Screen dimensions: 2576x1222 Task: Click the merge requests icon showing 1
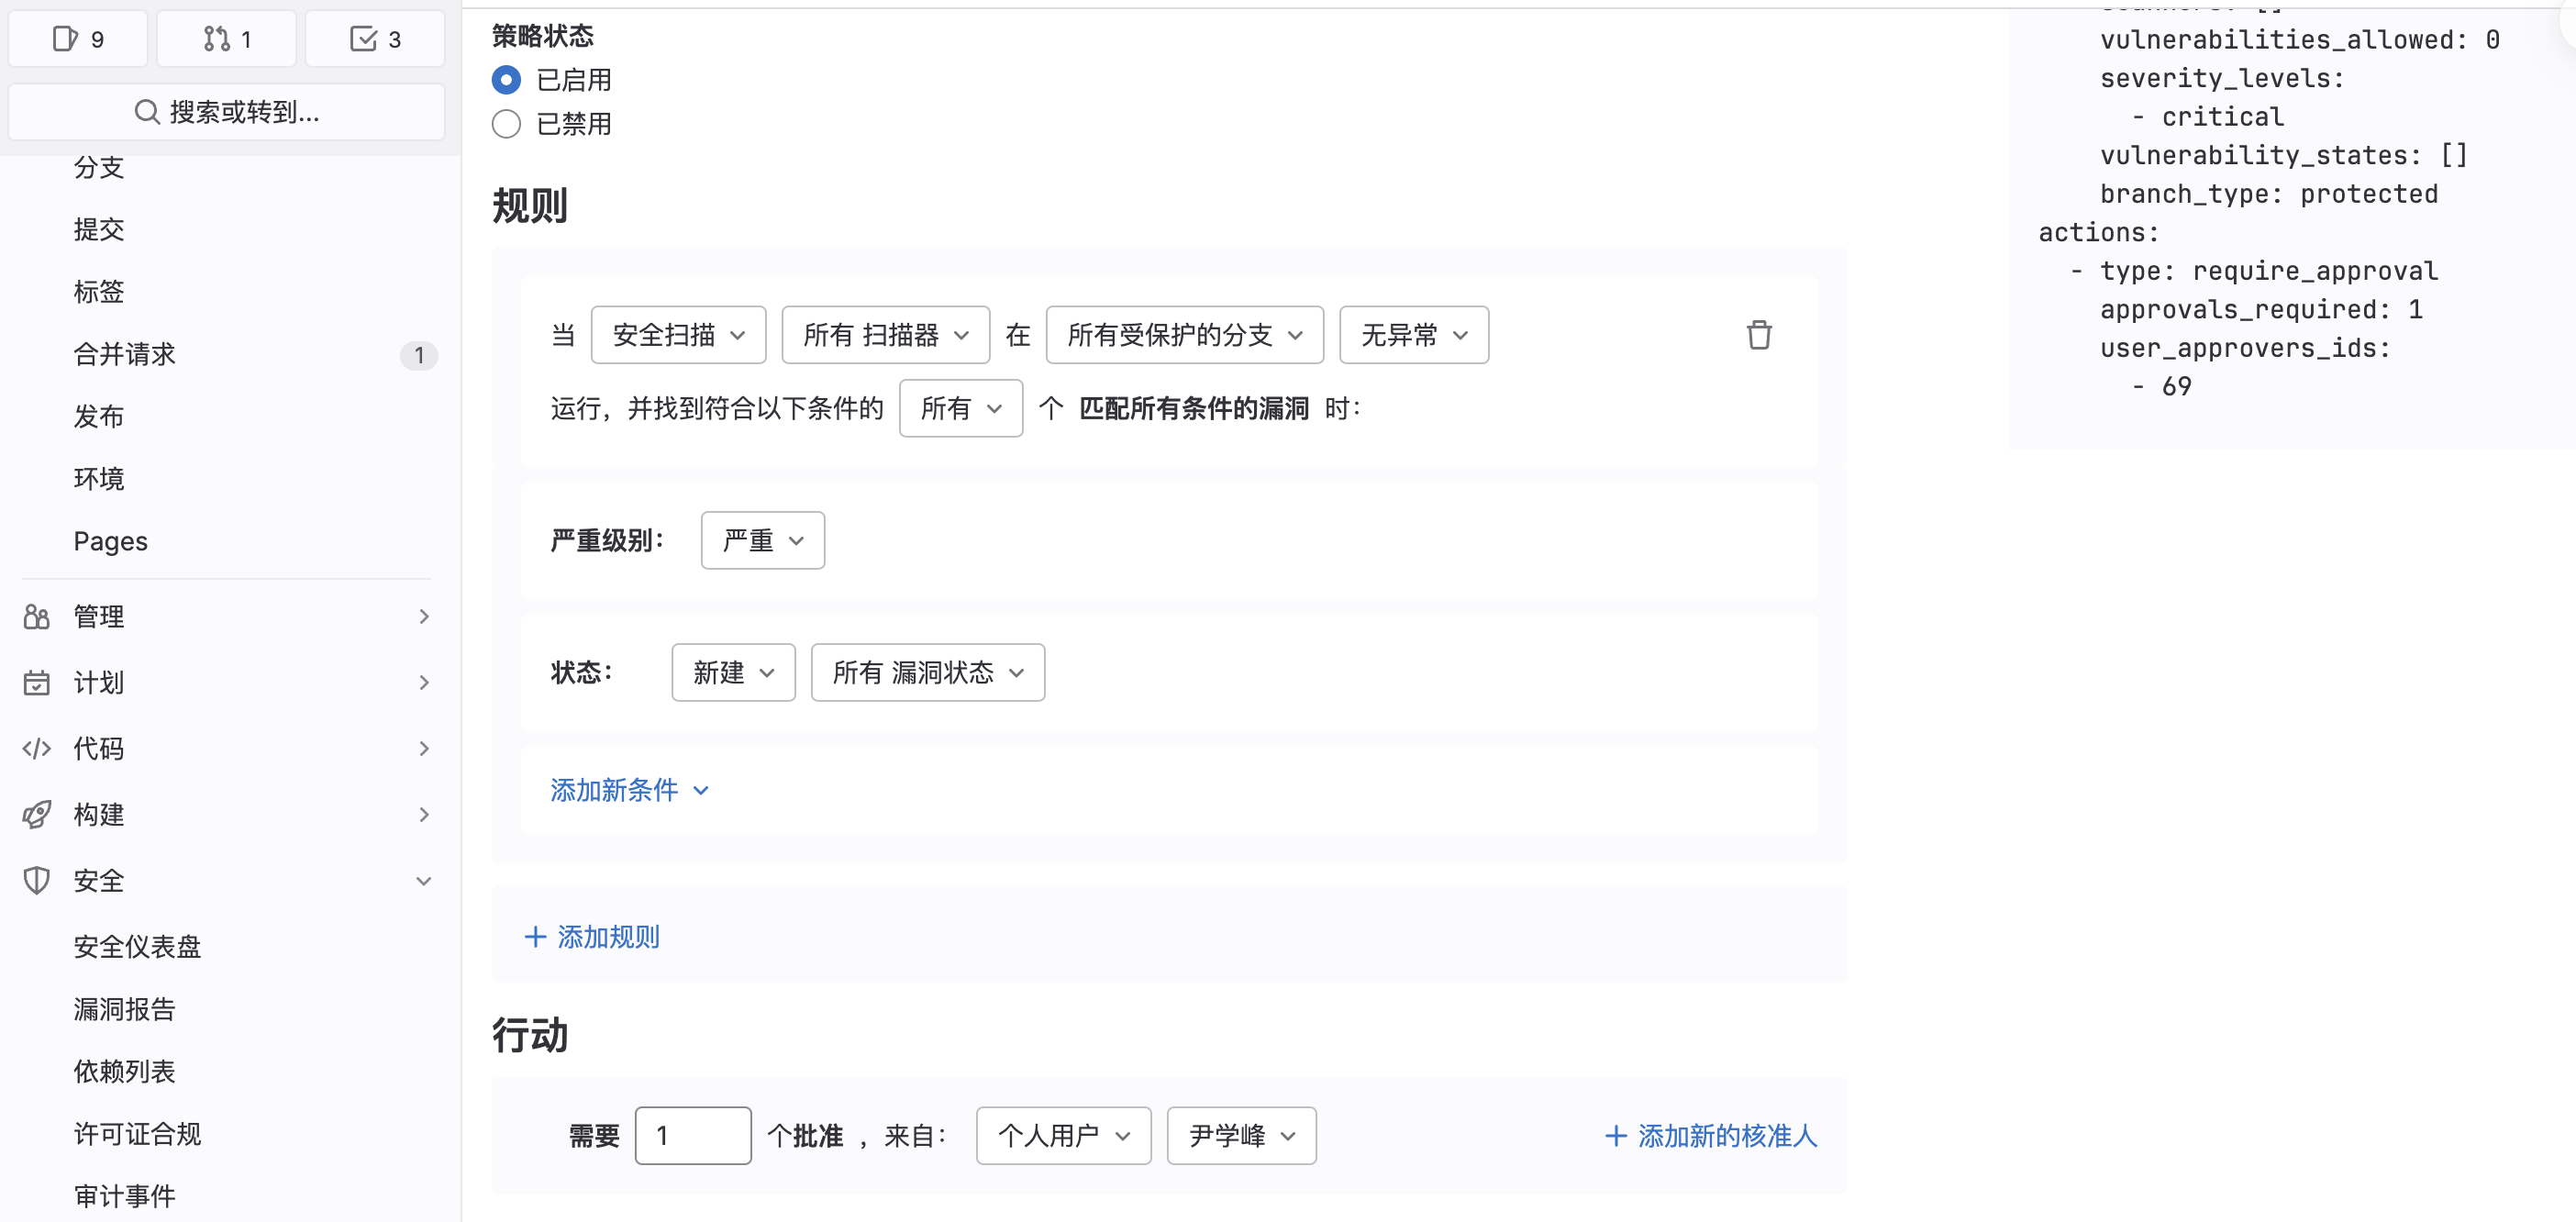tap(226, 38)
